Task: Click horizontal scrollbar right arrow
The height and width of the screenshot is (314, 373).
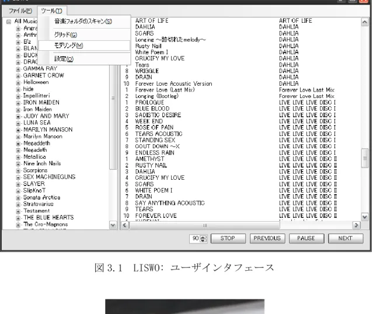Action: [x=356, y=225]
